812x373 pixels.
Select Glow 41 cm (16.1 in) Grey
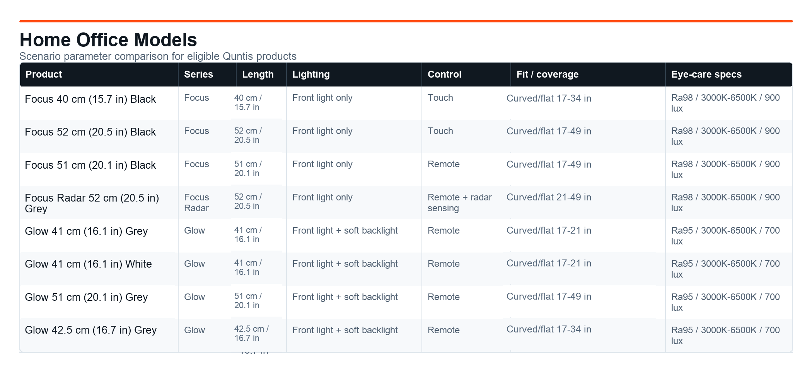tap(86, 231)
